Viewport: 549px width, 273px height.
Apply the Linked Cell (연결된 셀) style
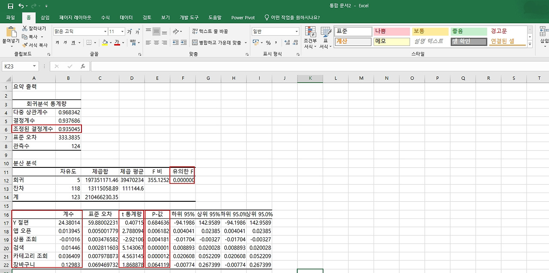click(x=507, y=42)
